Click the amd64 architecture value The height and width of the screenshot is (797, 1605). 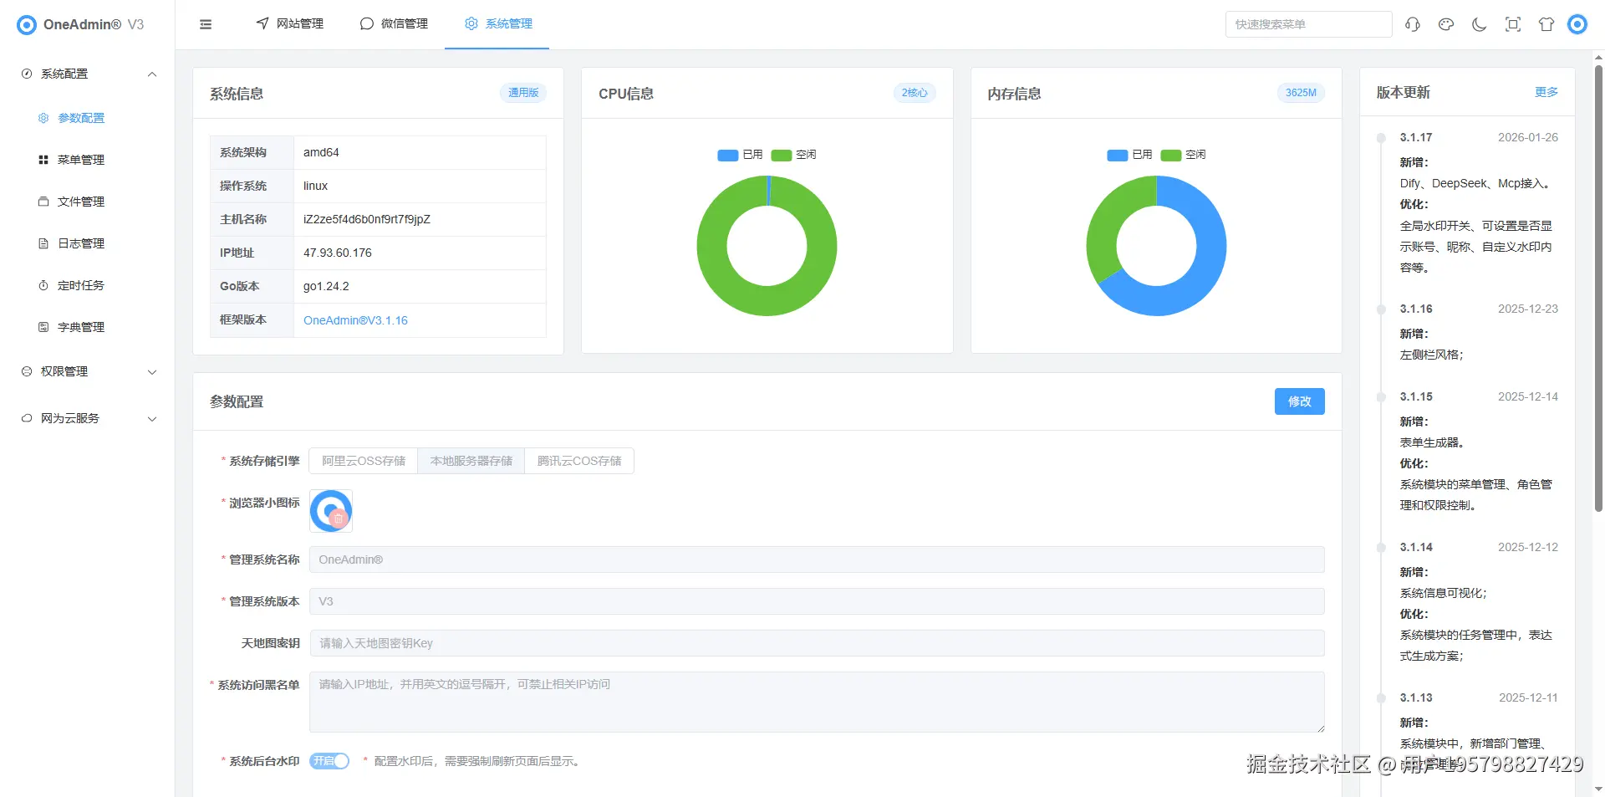point(321,152)
